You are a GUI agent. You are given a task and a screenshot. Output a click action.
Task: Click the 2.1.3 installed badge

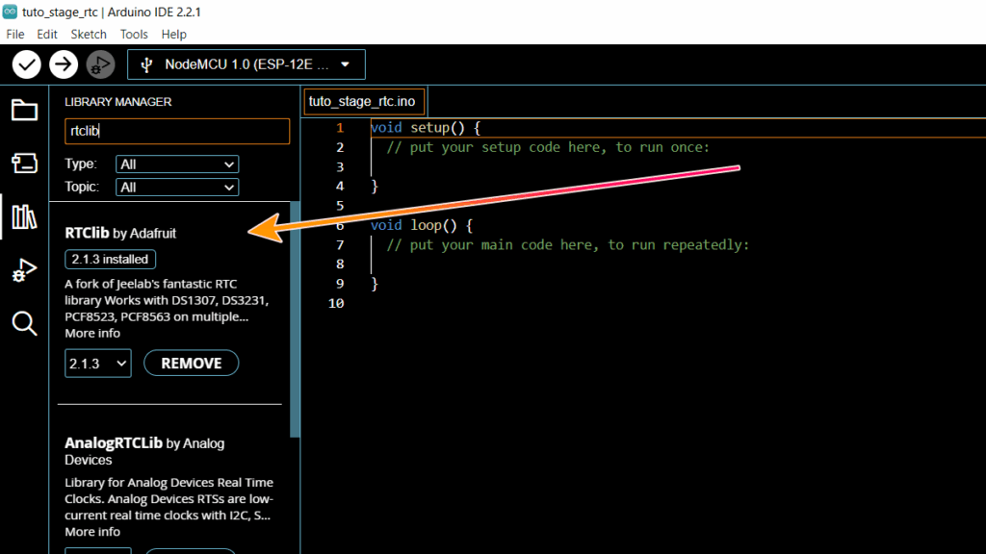click(110, 260)
